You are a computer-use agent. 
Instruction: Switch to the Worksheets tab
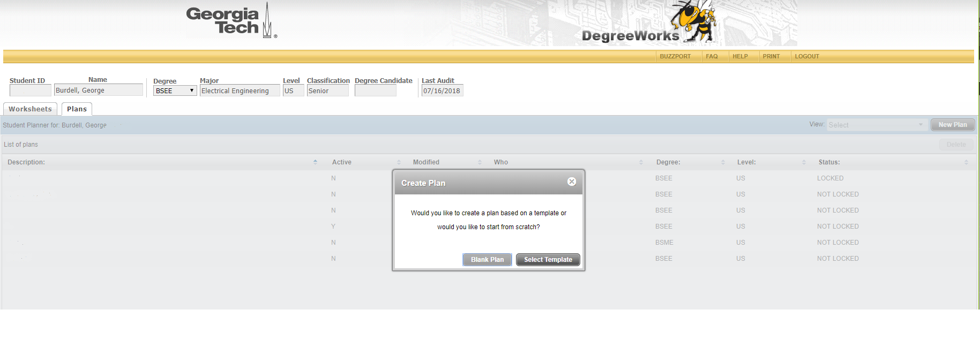[30, 109]
